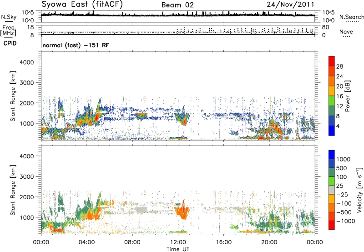
Task: Click the gray velocity echo band near 08:30 UT
Action: tap(141, 210)
